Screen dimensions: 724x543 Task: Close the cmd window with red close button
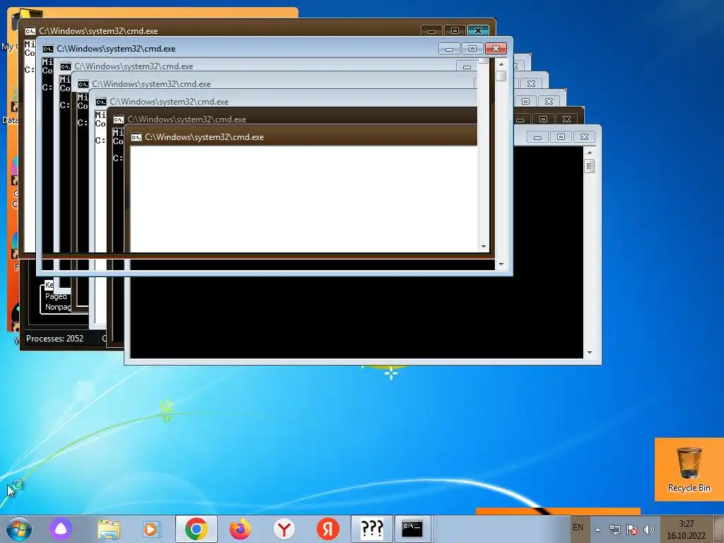[x=496, y=49]
